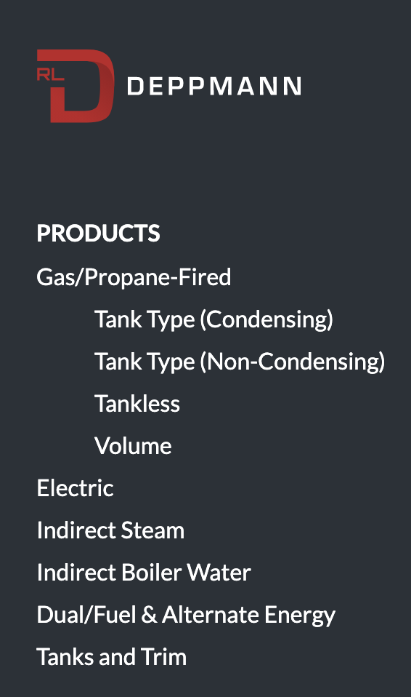Click the DEPPMANN wordmark text
Screen dimensions: 411x697
click(x=214, y=87)
